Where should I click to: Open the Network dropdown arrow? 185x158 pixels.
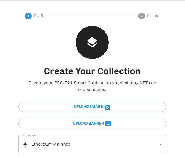tap(160, 144)
